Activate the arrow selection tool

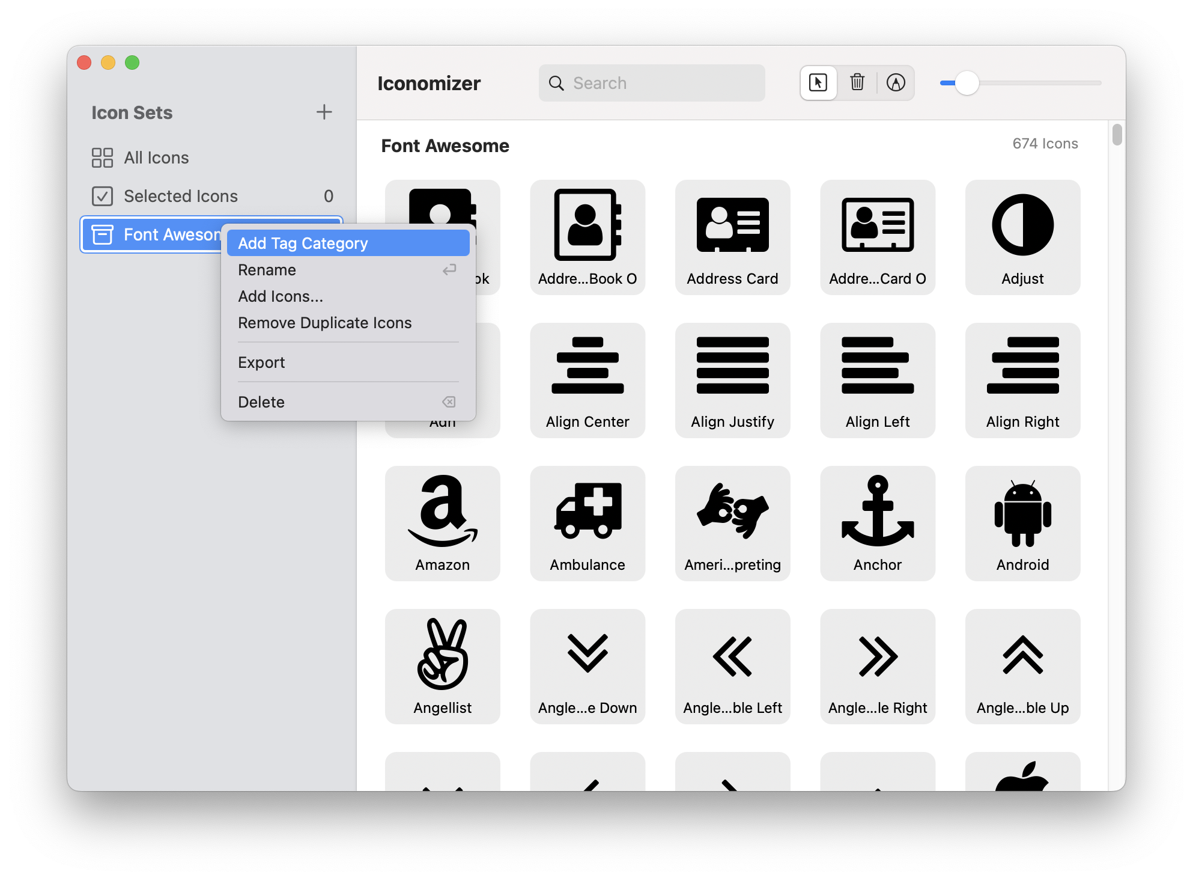pyautogui.click(x=818, y=83)
